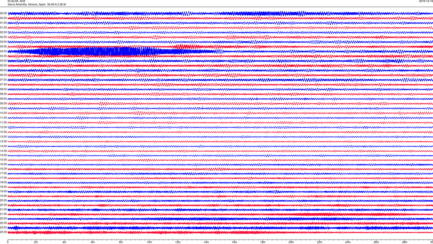Select the 12:30 row label
Viewport: 433px width, 244px height.
point(3,132)
